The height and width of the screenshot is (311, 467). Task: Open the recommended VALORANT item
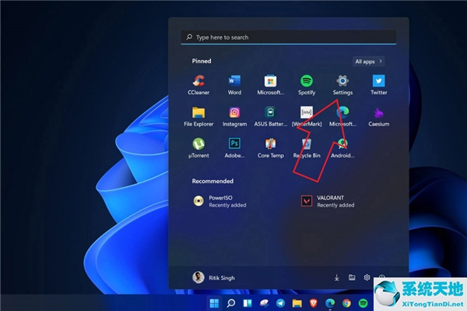[328, 201]
